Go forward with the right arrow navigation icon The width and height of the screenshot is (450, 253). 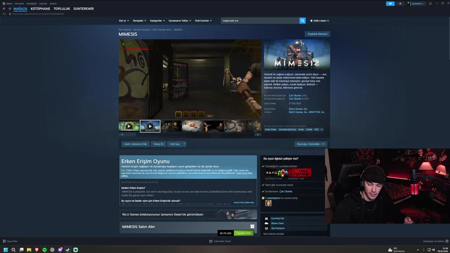[9, 9]
